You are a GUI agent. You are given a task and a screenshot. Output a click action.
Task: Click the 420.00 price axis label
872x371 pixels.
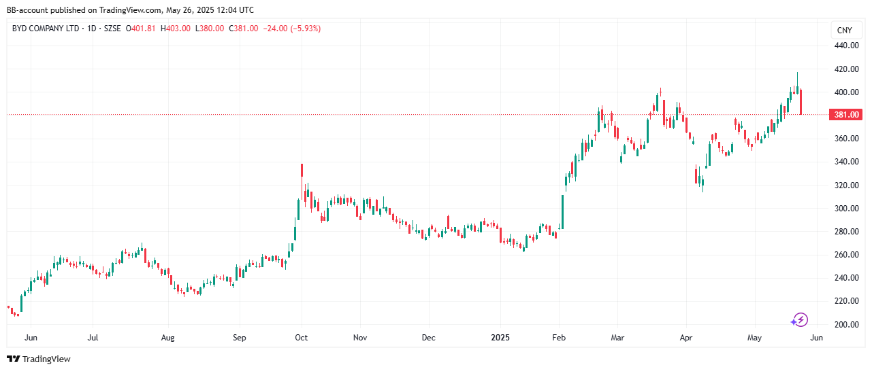[x=848, y=69]
